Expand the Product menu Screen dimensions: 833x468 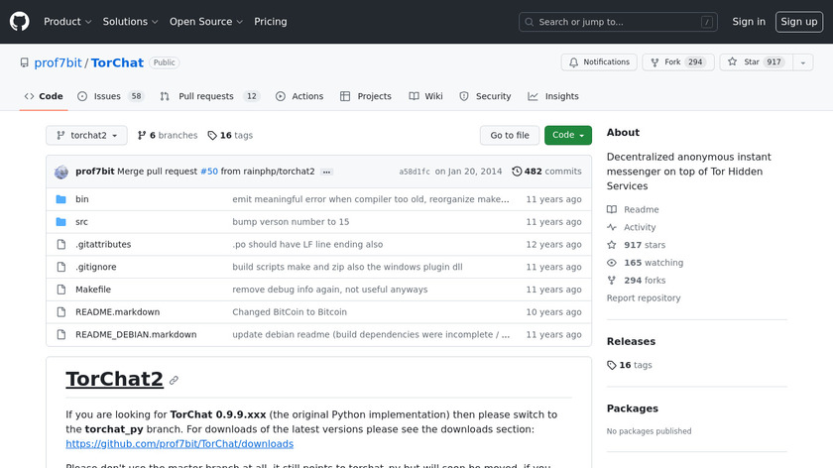(67, 22)
